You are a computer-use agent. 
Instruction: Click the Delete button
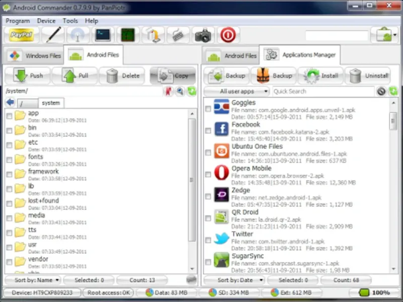click(x=122, y=76)
